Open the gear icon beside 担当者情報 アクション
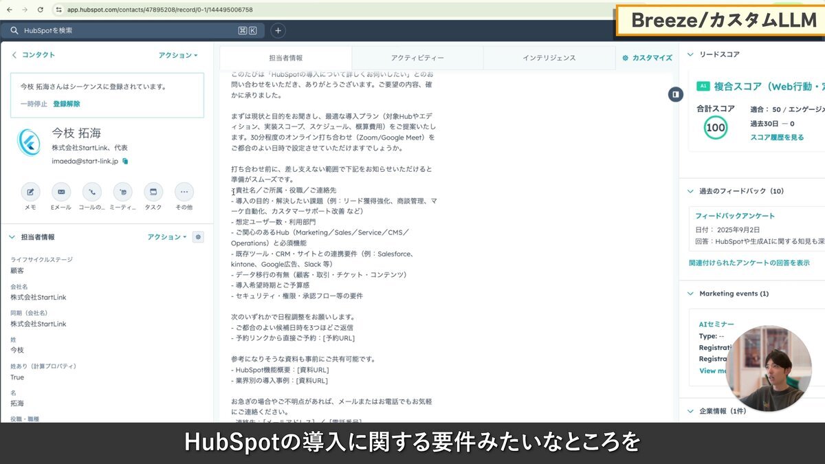825x464 pixels. [x=198, y=236]
